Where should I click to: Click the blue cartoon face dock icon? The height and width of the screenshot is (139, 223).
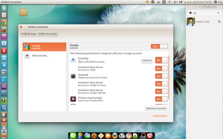80,136
